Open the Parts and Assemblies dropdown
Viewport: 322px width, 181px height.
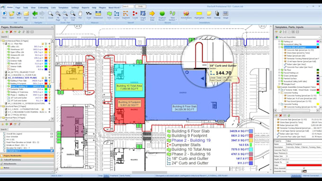click(297, 37)
